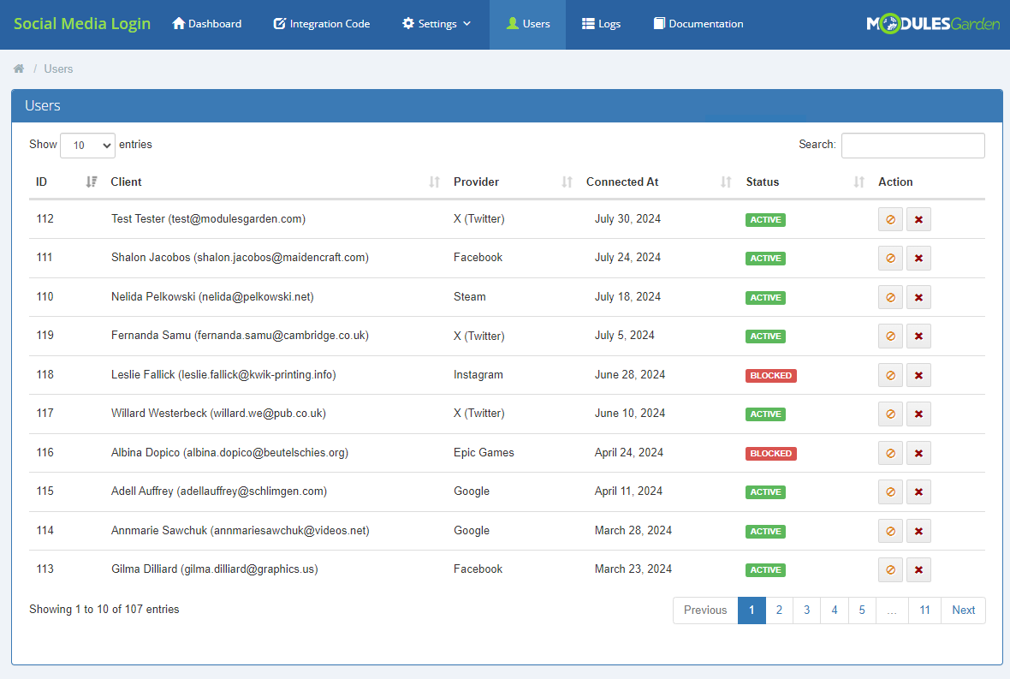Jump to page 5

862,610
